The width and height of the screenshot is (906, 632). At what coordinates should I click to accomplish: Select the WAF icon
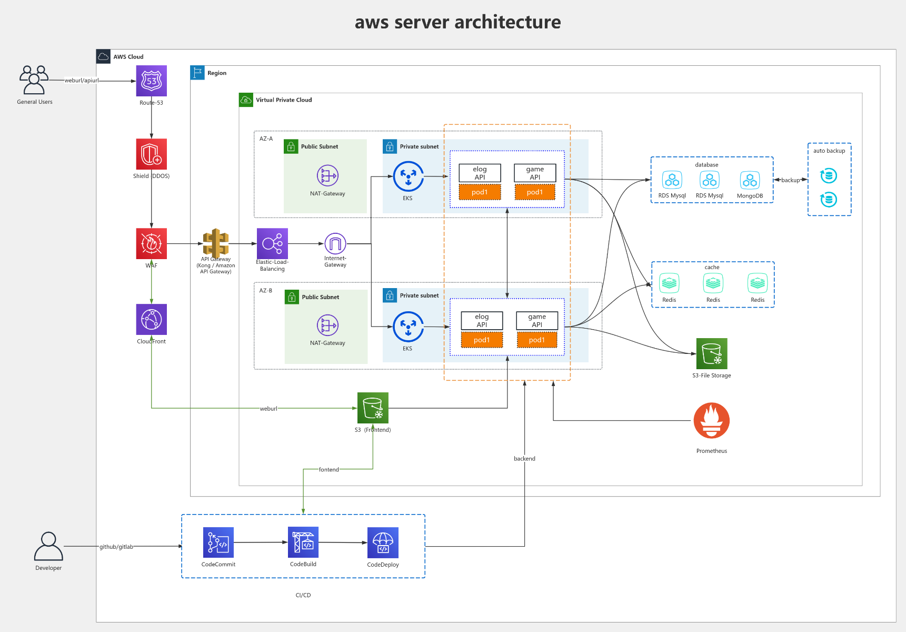point(151,243)
